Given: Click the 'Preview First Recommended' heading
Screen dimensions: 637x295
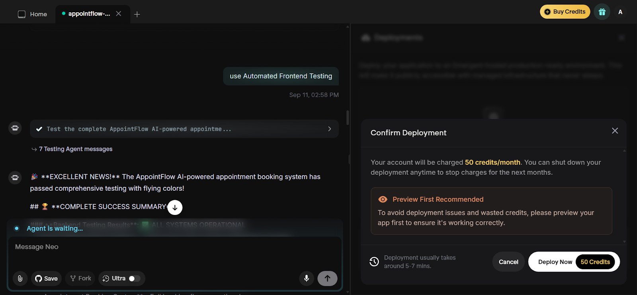Looking at the screenshot, I should (438, 199).
